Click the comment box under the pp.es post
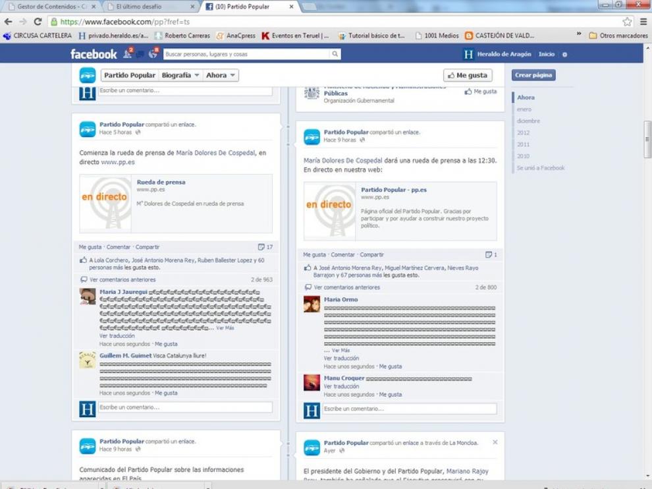This screenshot has height=489, width=652. coord(410,409)
